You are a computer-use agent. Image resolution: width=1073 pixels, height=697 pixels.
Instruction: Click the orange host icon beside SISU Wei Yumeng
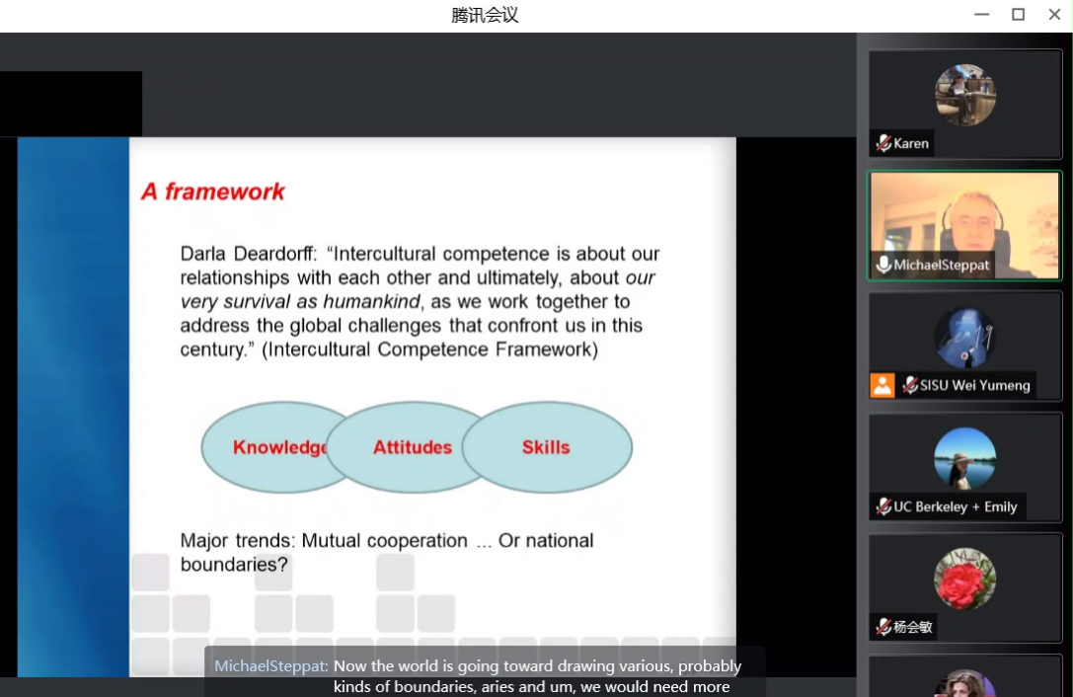tap(882, 385)
